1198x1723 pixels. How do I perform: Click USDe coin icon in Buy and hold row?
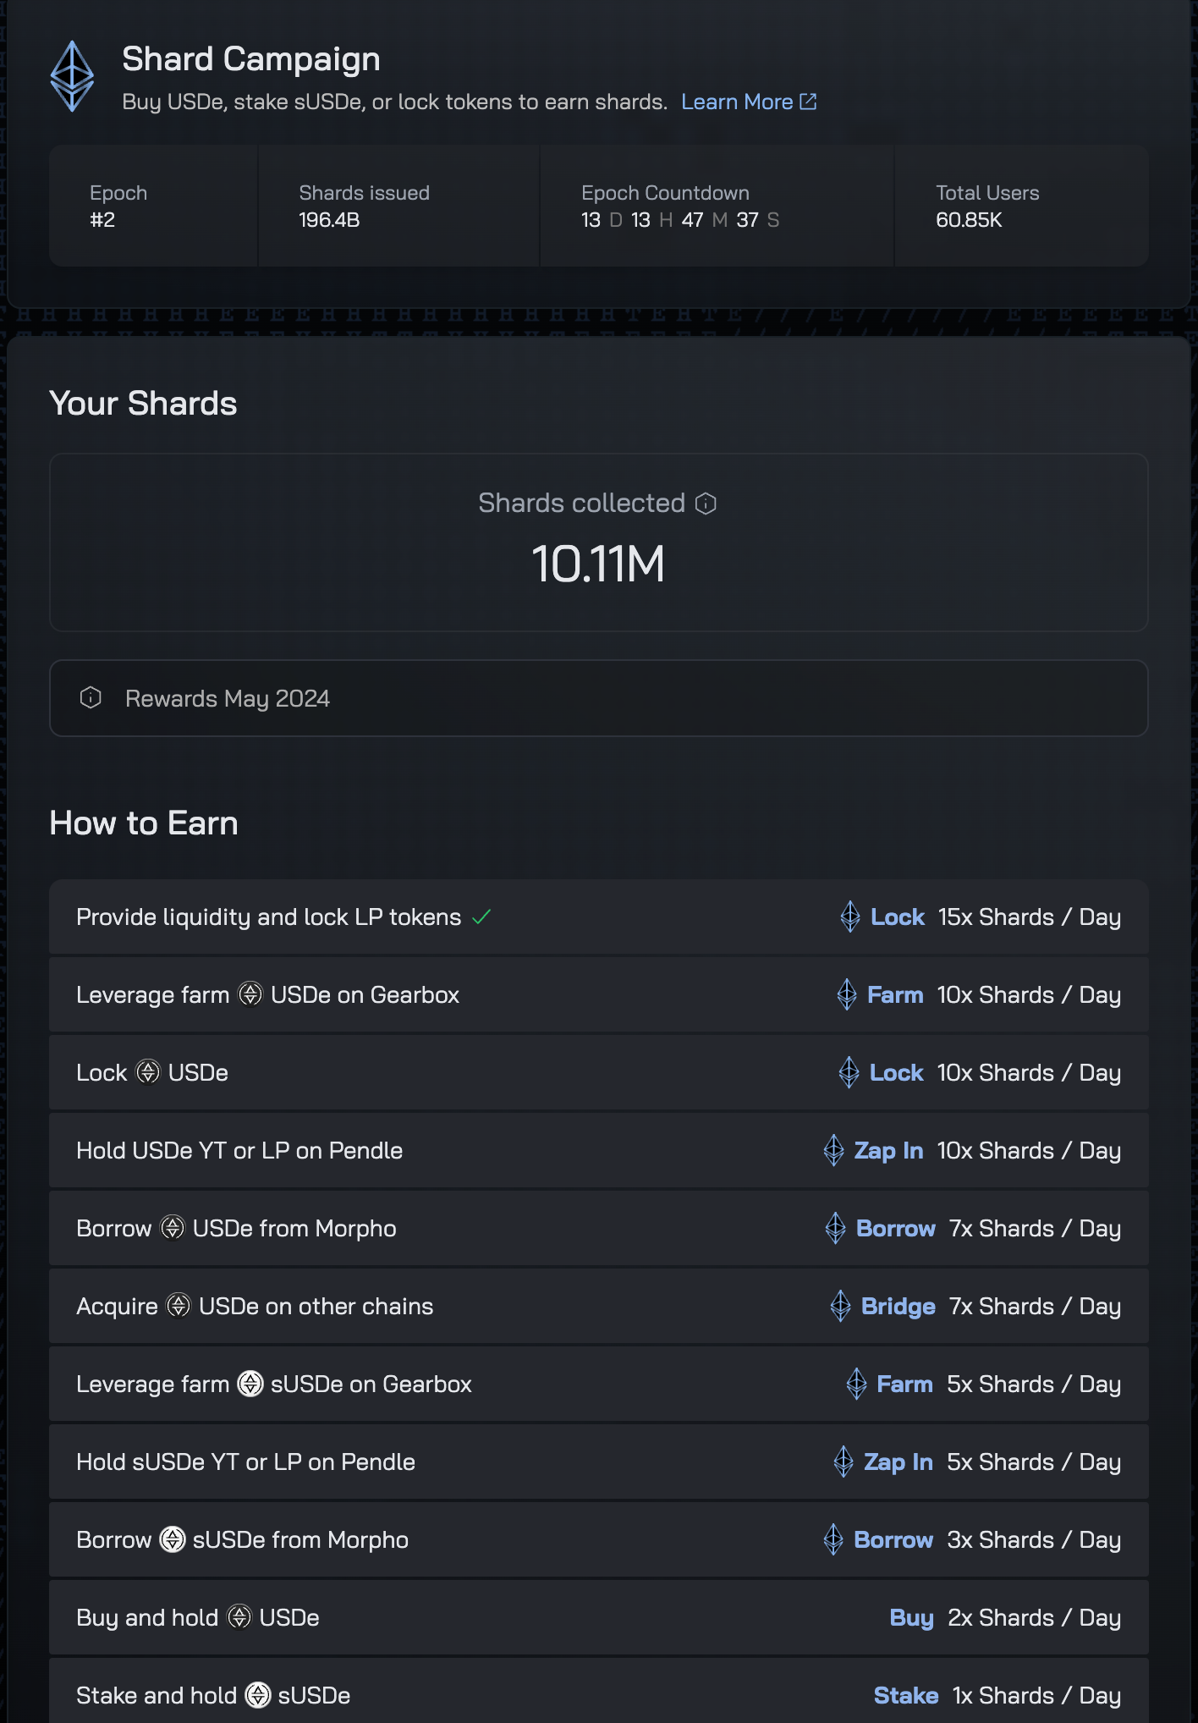pos(239,1617)
